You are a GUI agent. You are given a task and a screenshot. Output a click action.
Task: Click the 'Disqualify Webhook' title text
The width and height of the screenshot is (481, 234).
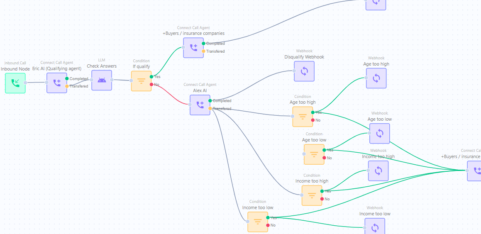click(x=304, y=57)
